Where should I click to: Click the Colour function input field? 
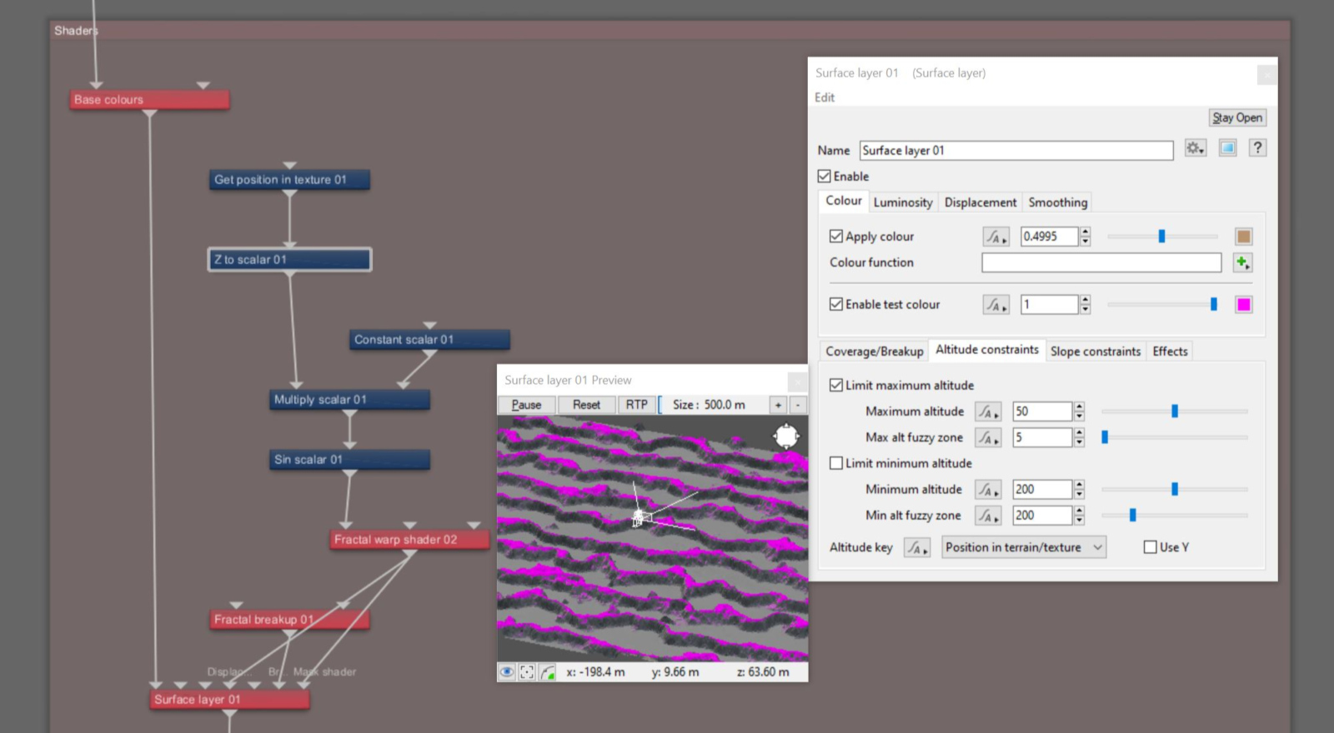[1101, 262]
